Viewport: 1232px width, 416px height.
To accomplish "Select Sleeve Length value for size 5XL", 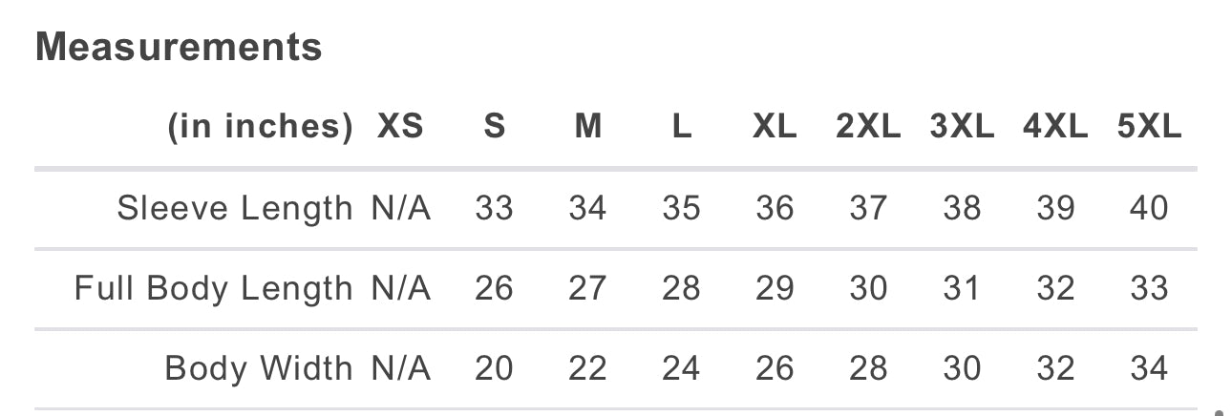I will pyautogui.click(x=1149, y=207).
